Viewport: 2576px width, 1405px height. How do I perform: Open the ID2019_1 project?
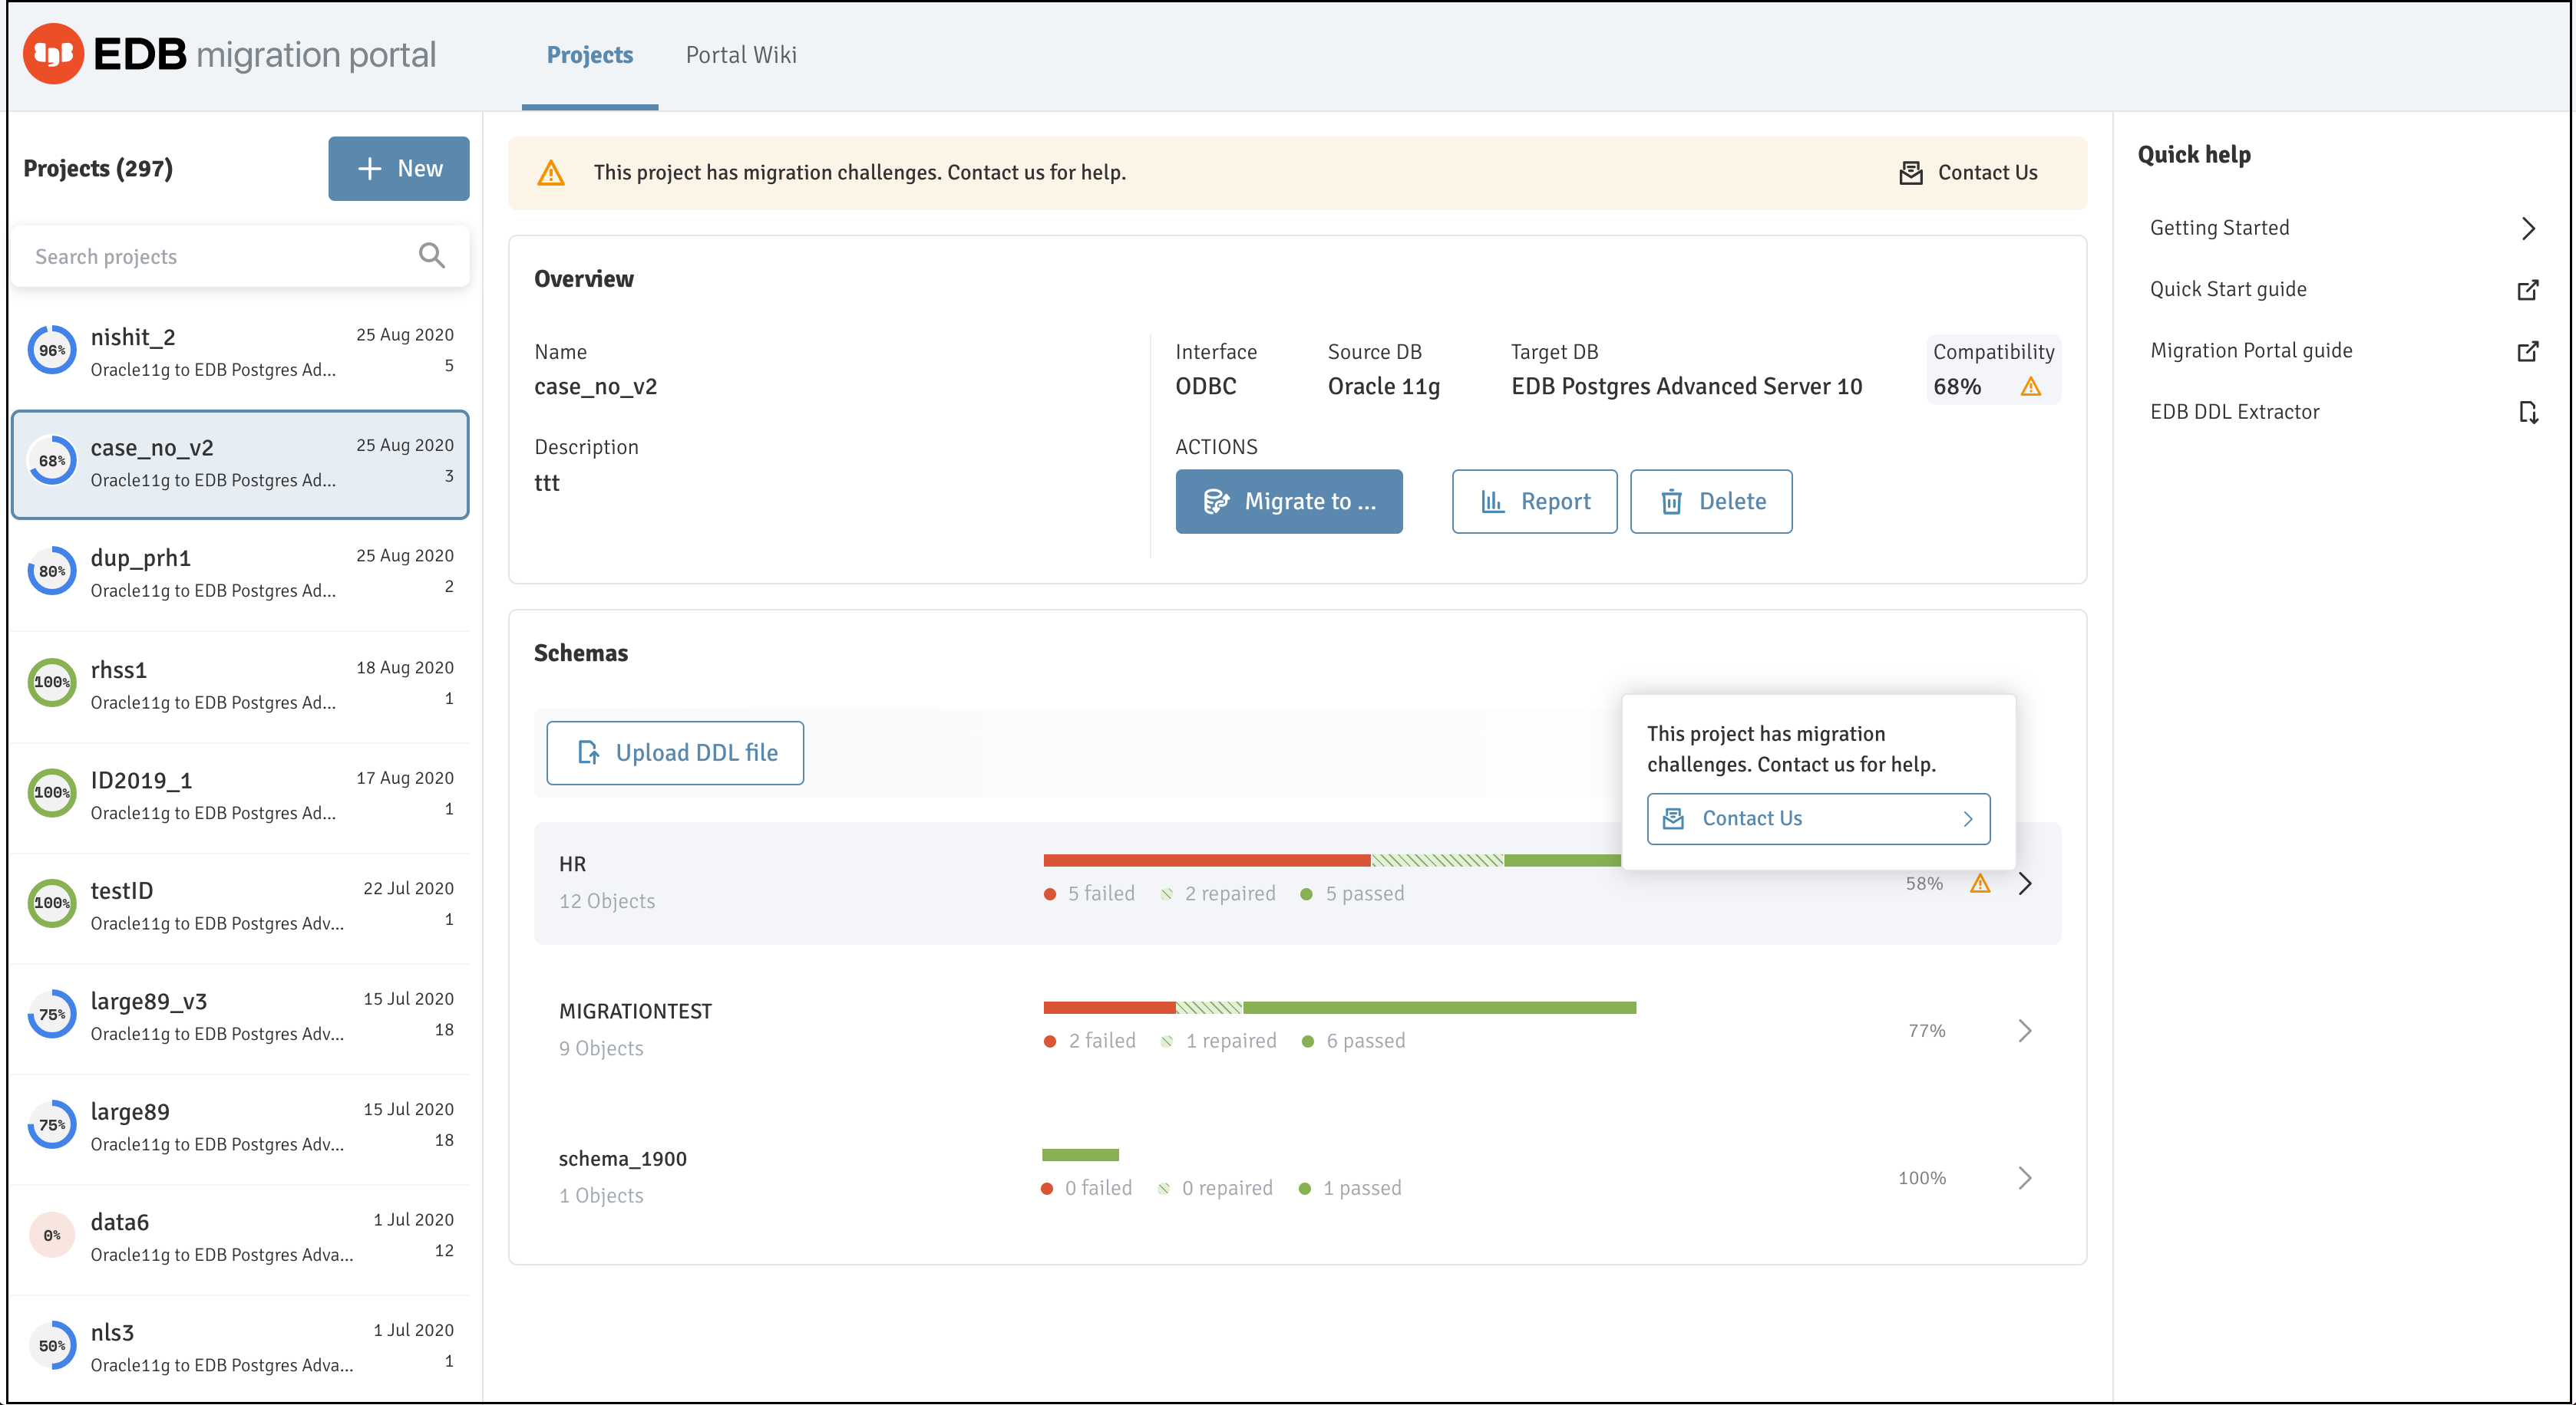[240, 796]
